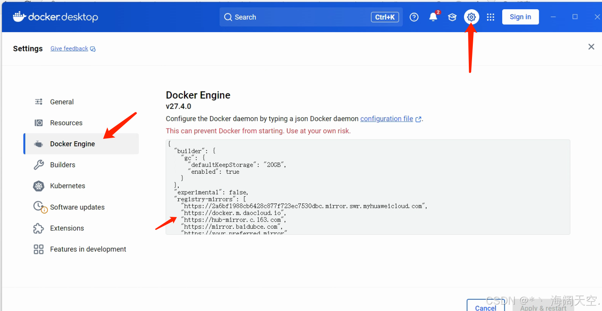Screen dimensions: 602x311
Task: Open the General settings tab
Action: (x=81, y=102)
